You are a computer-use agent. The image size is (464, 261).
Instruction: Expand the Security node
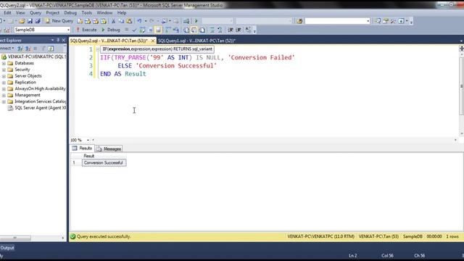pos(4,70)
